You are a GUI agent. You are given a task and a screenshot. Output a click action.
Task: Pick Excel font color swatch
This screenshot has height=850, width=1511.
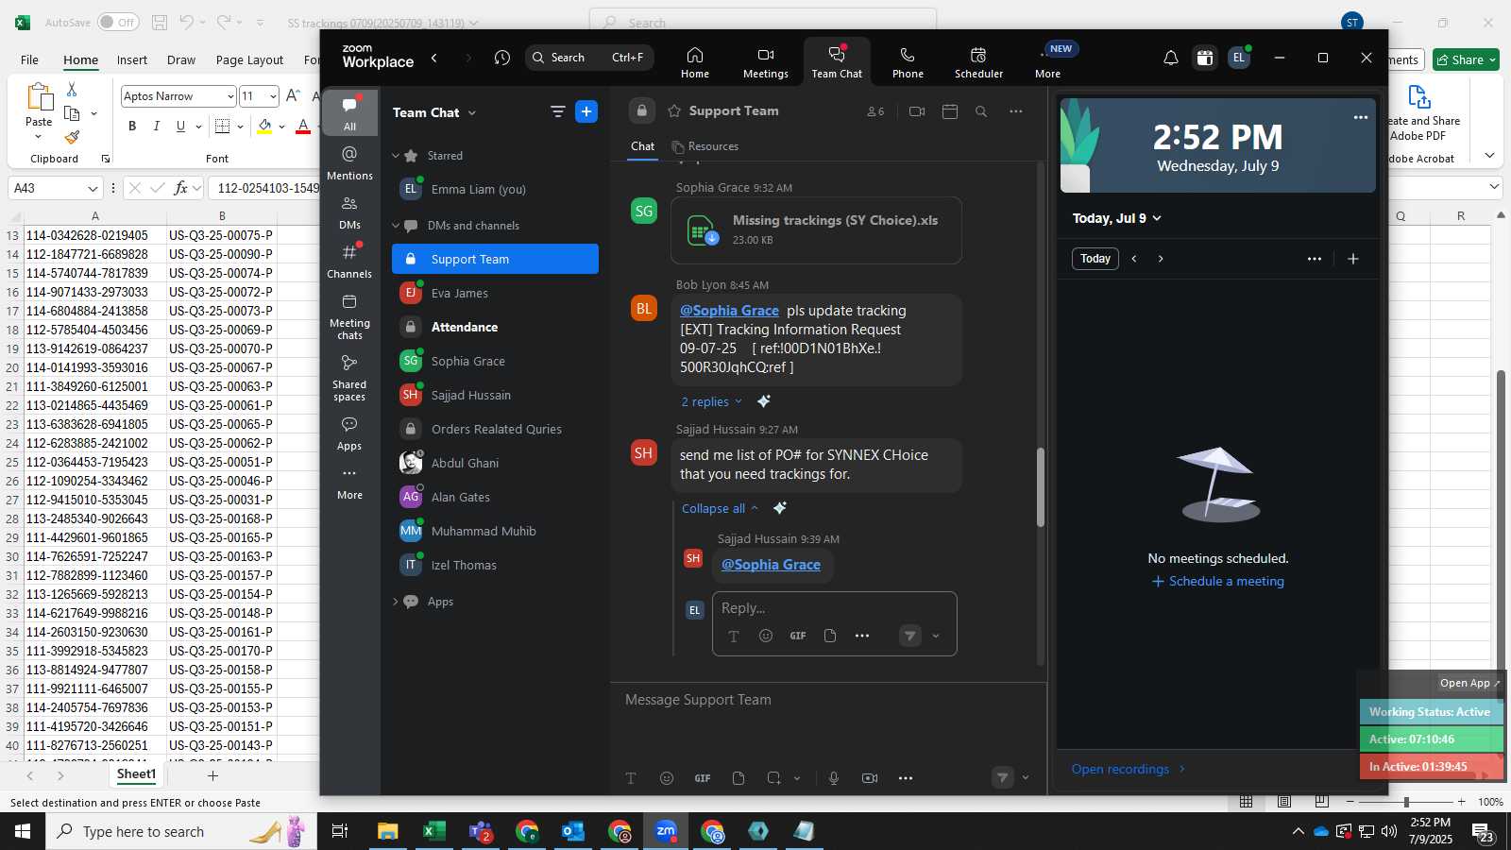(x=303, y=127)
